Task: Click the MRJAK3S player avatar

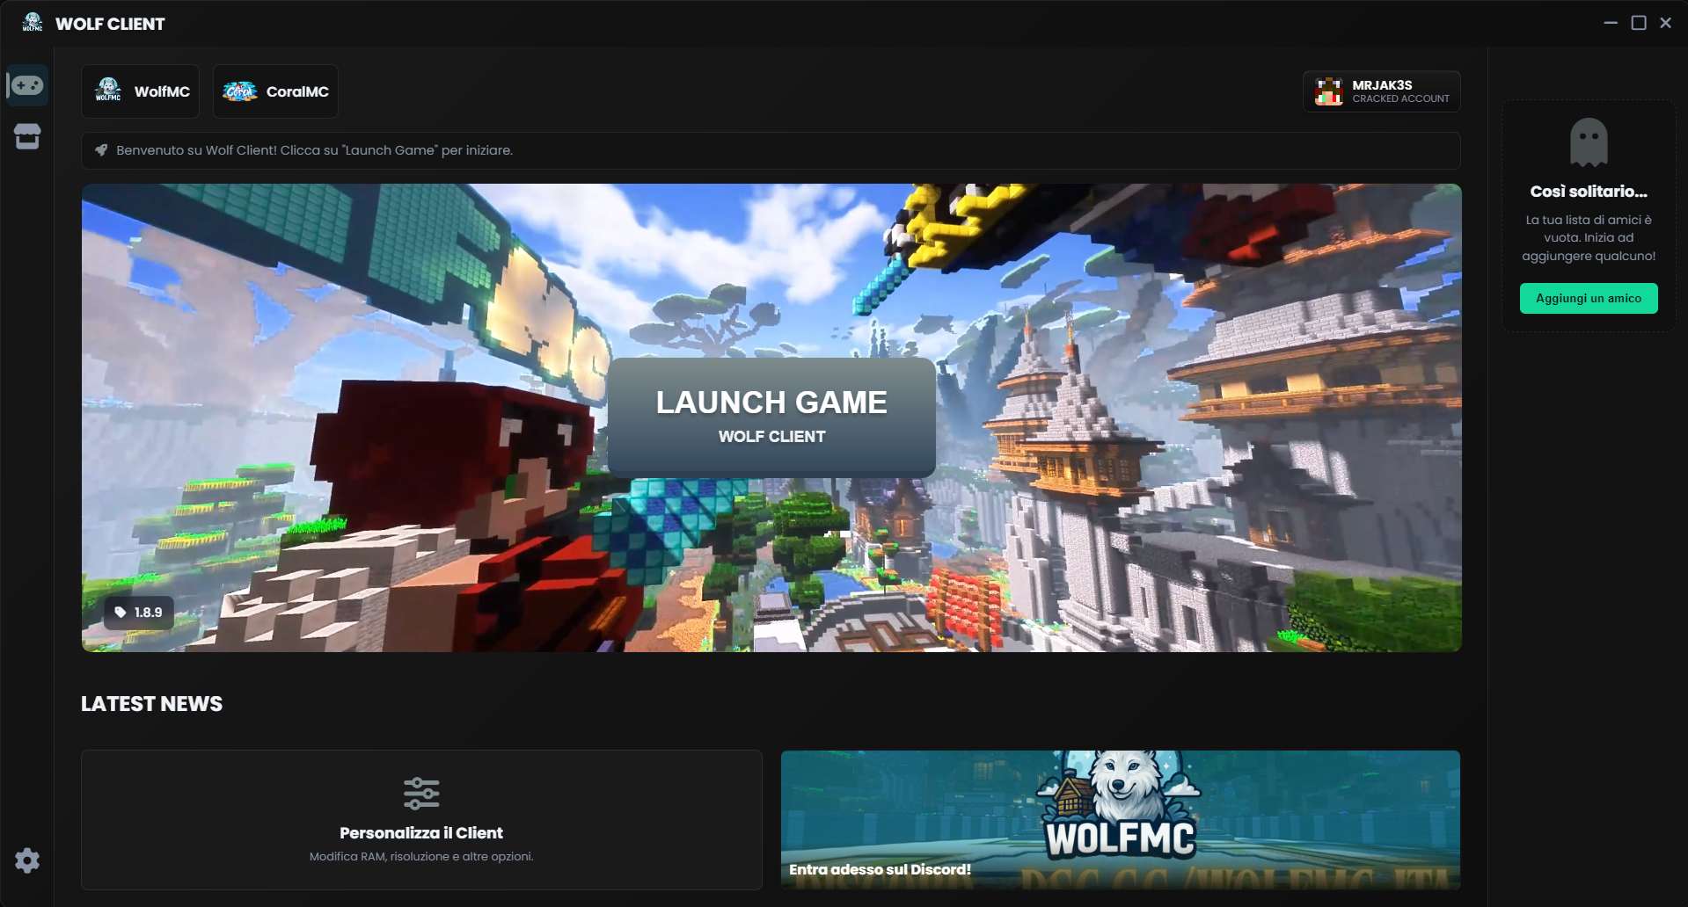Action: point(1328,91)
